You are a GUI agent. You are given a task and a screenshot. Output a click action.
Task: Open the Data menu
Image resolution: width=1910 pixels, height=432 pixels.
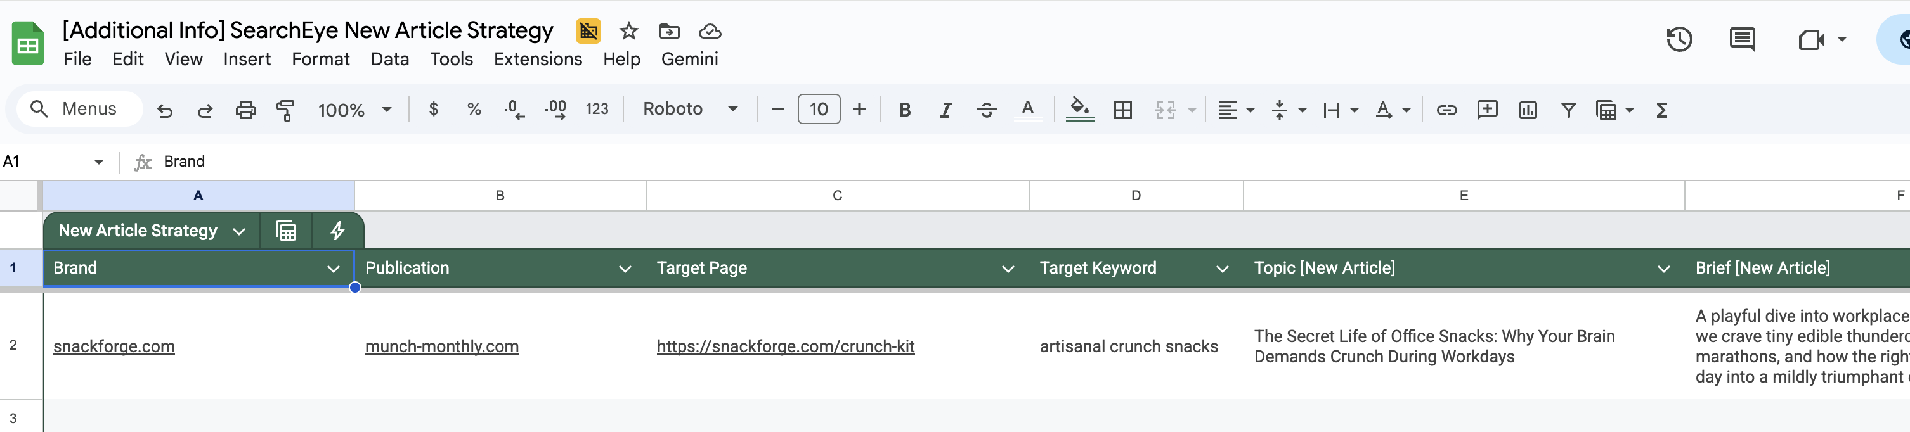389,58
